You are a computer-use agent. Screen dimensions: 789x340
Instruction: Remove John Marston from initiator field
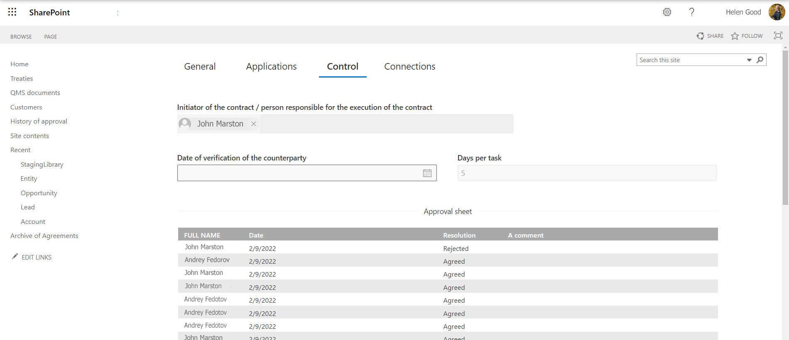coord(254,124)
